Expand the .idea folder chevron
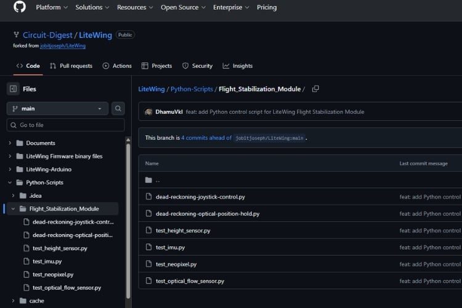Viewport: 462px width, 308px height. pyautogui.click(x=13, y=195)
